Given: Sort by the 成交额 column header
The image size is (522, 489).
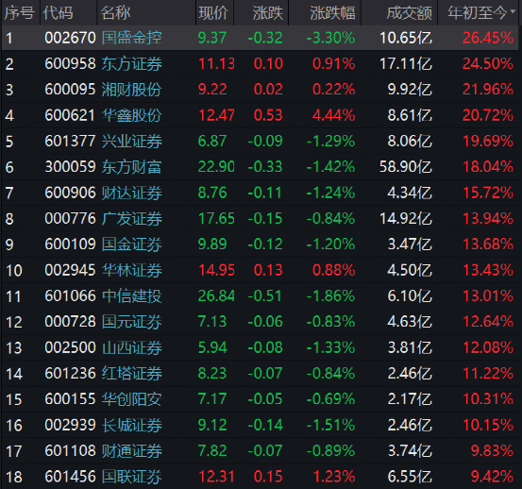Looking at the screenshot, I should pos(409,13).
